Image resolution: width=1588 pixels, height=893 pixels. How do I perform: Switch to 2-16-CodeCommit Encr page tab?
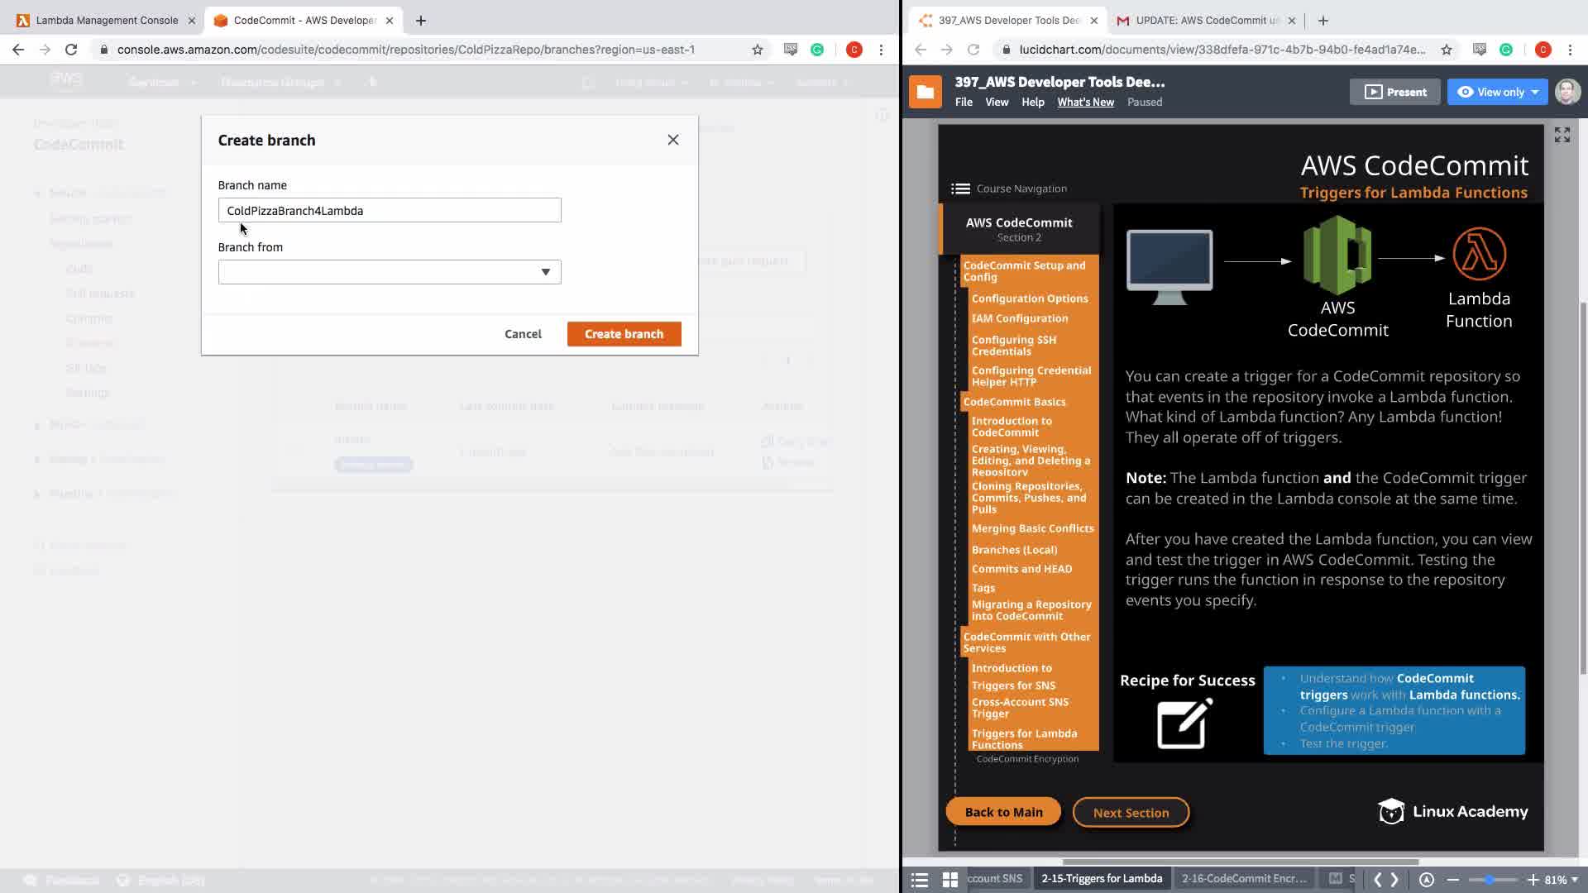(1243, 878)
